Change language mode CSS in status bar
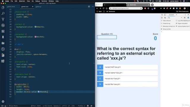Screen dimensions: 190x107 click(73, 106)
